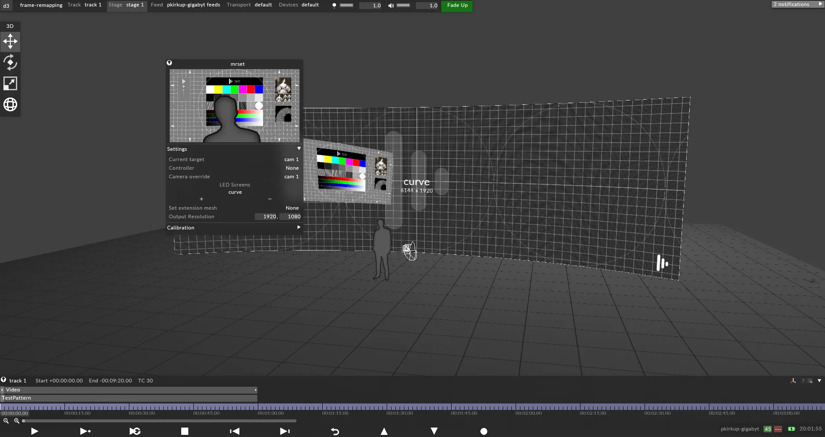Toggle the master brightness blackout dot
Viewport: 825px width, 437px height.
[335, 6]
